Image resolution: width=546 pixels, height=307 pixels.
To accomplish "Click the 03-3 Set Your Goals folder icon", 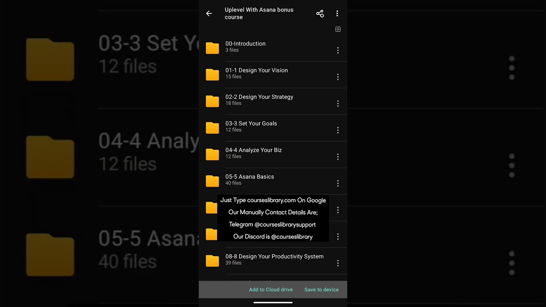I will (x=212, y=127).
